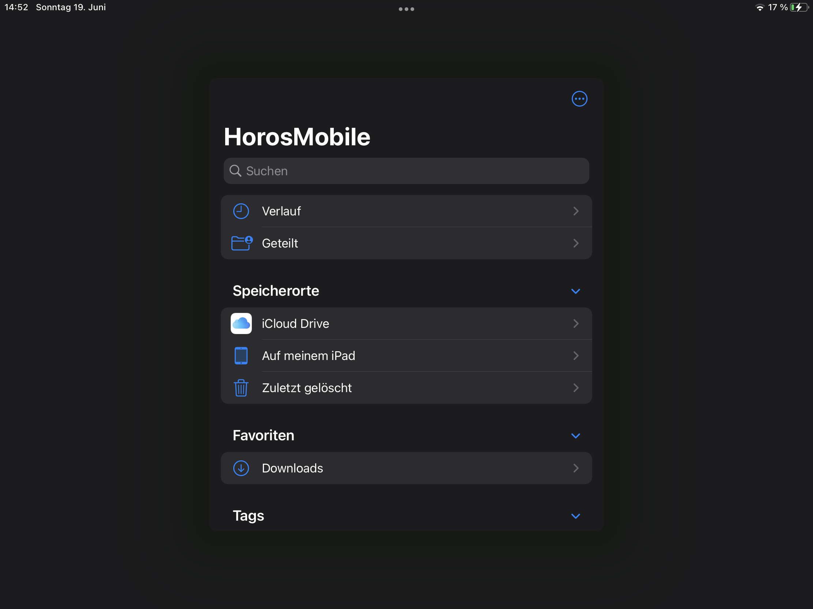
Task: Tap the Wi-Fi status icon
Action: pyautogui.click(x=759, y=7)
